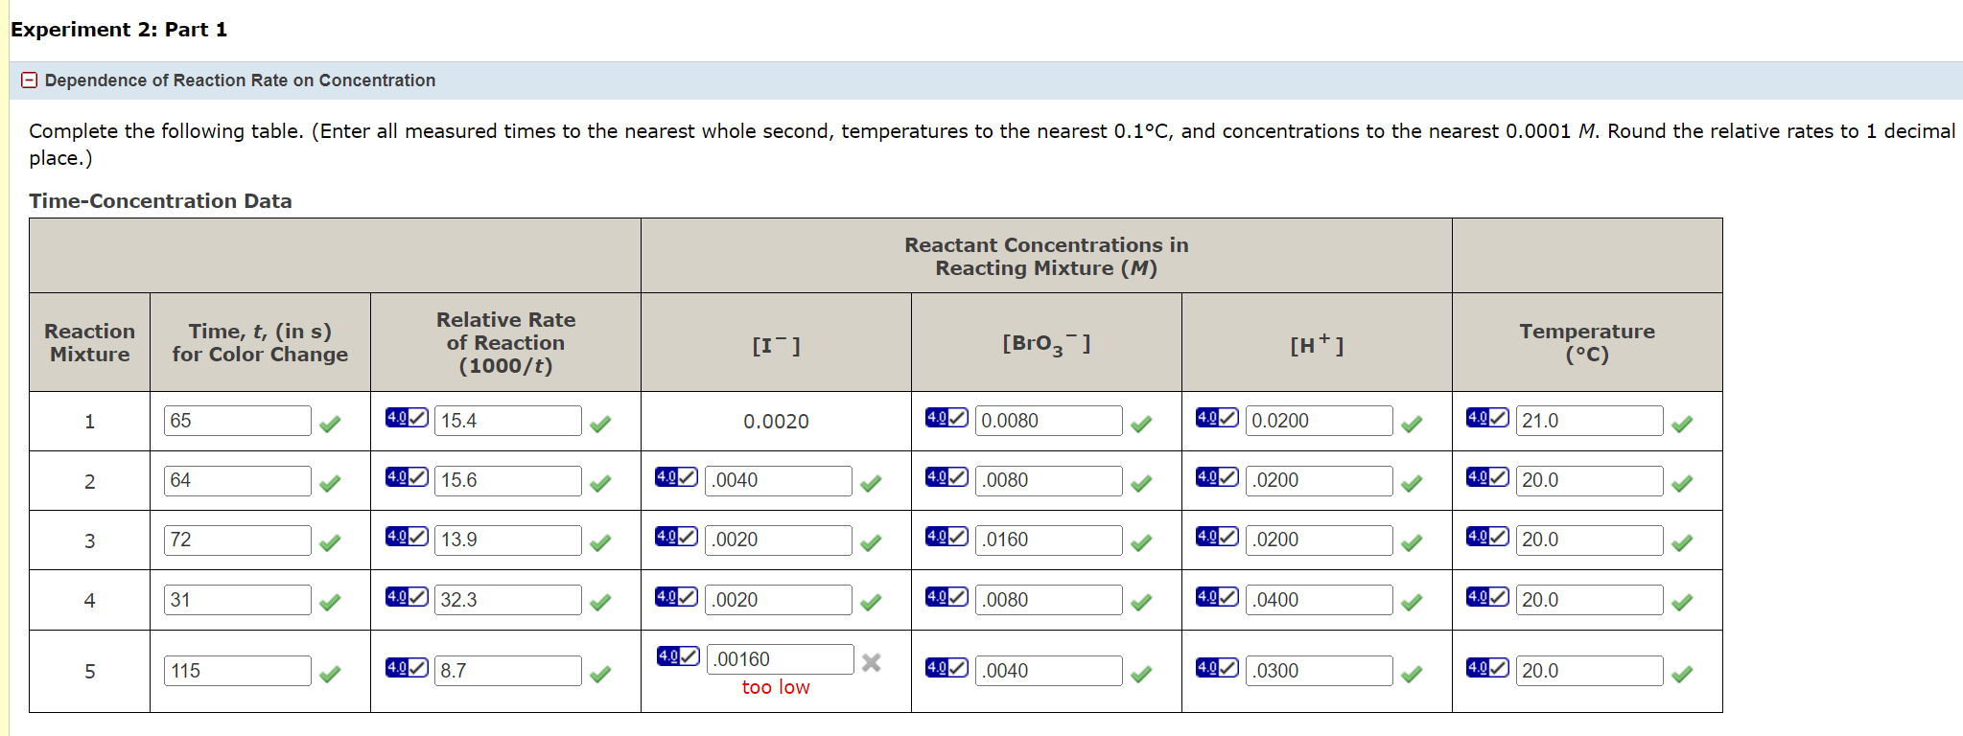
Task: Click the sig-fig icon for mixture 2 temperature
Action: coord(1487,477)
